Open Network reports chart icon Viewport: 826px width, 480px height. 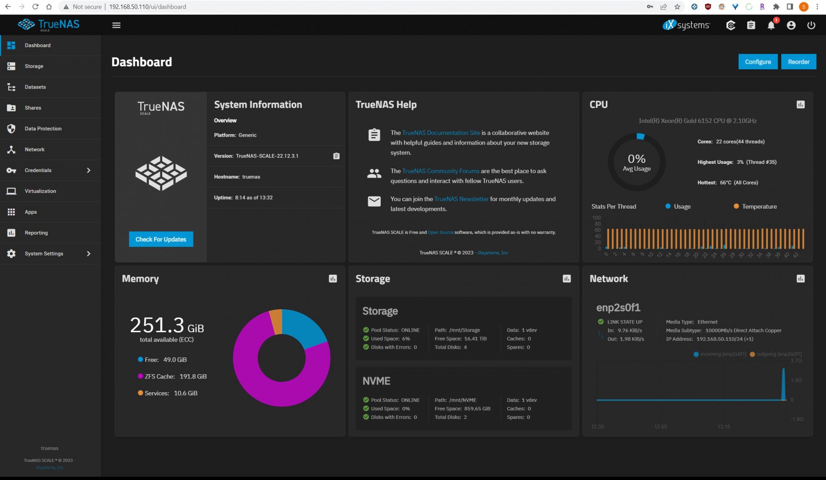coord(800,279)
